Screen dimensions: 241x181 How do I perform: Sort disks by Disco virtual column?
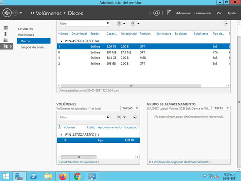click(x=79, y=34)
